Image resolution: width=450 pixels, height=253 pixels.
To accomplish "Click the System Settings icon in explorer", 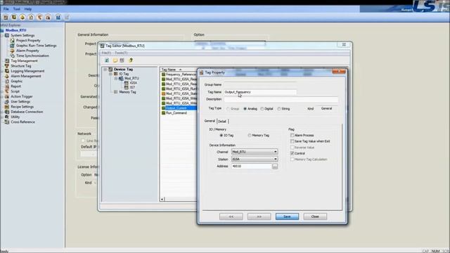I will click(7, 35).
